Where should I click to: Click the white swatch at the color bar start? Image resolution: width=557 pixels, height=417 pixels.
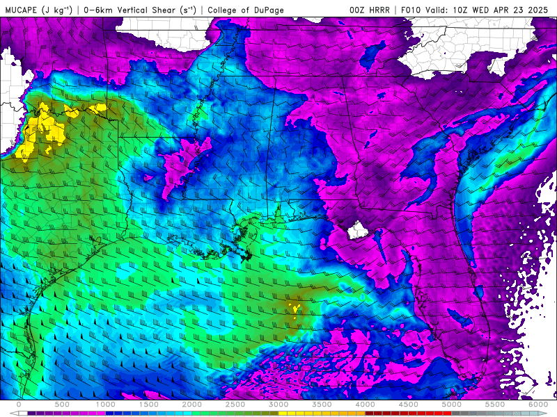pos(23,413)
